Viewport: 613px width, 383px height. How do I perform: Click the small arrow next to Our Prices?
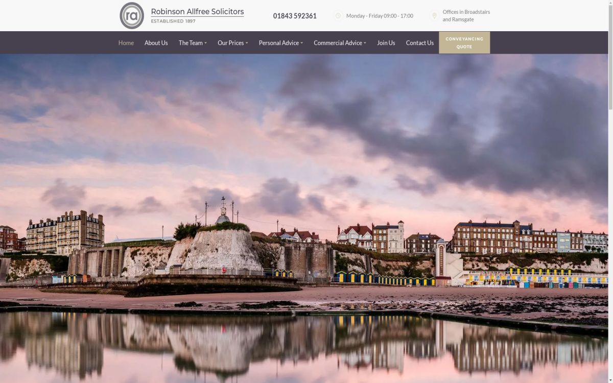[x=247, y=43]
